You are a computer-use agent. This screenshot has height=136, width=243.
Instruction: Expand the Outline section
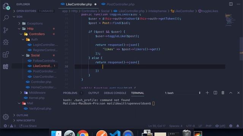[22, 115]
